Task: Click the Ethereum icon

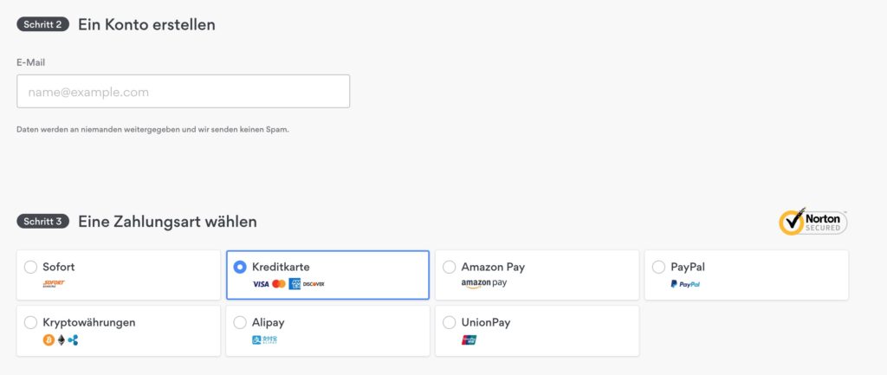Action: [x=62, y=340]
